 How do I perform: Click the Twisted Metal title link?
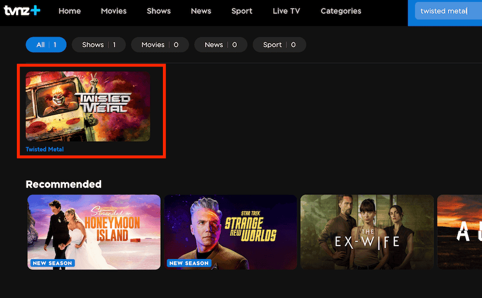point(44,149)
